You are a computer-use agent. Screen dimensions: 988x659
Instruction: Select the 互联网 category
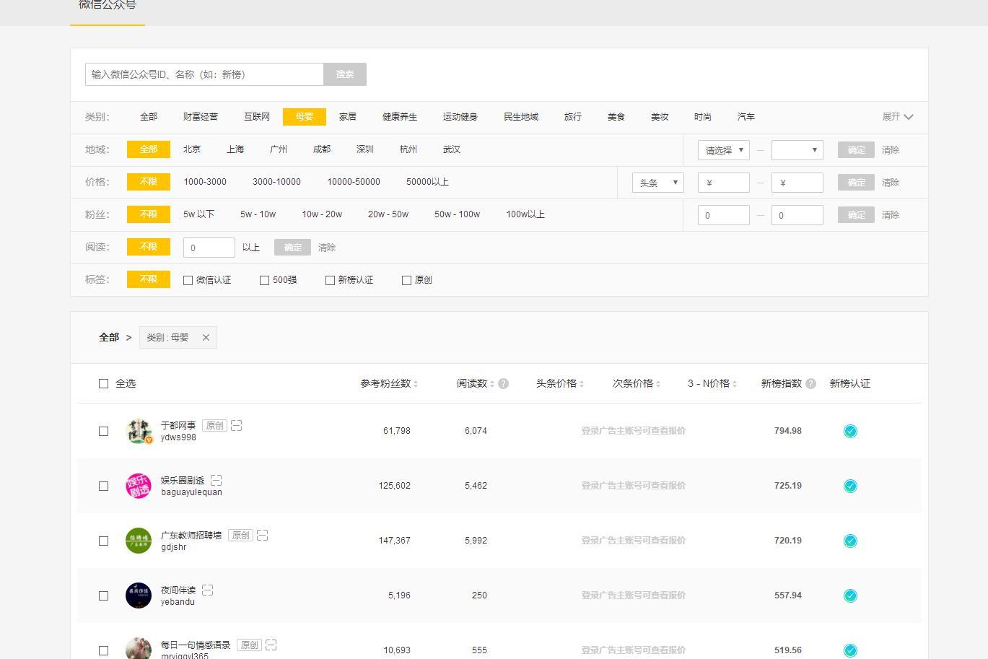point(257,117)
